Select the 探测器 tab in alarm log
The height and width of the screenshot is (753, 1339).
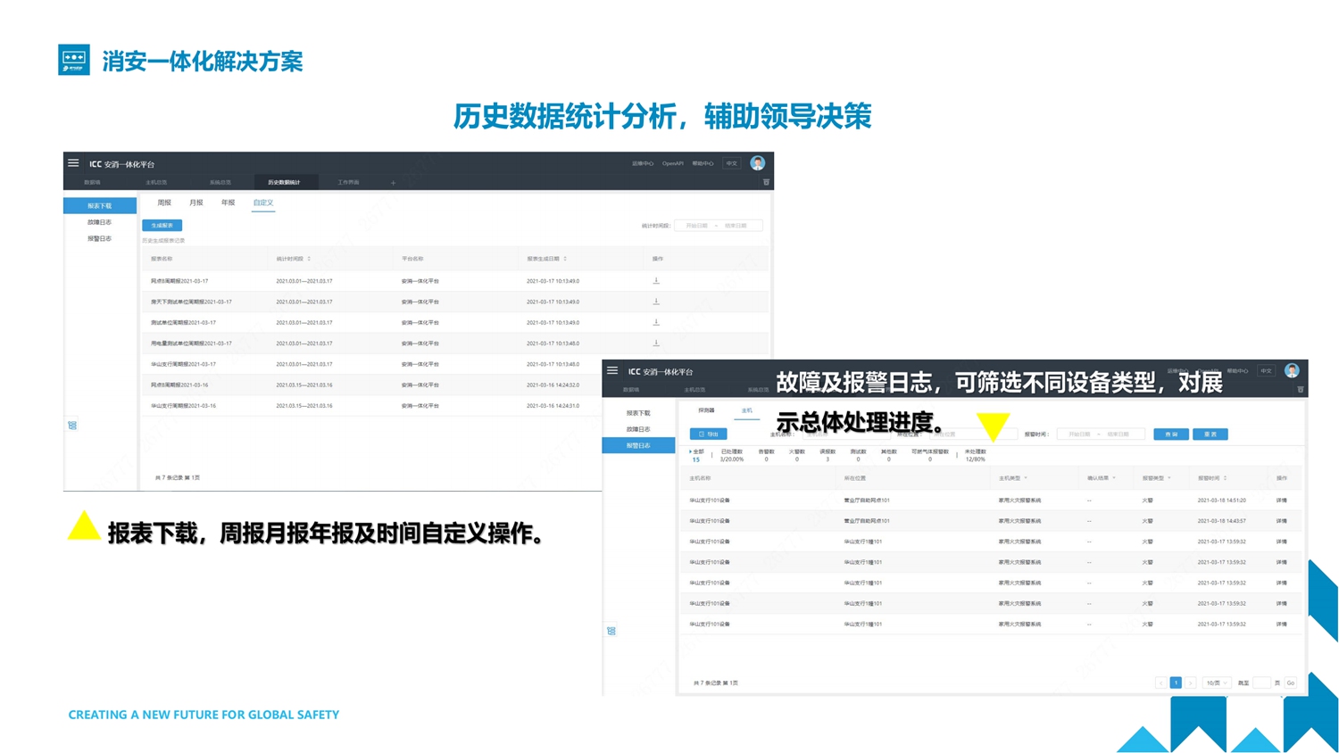tap(706, 410)
